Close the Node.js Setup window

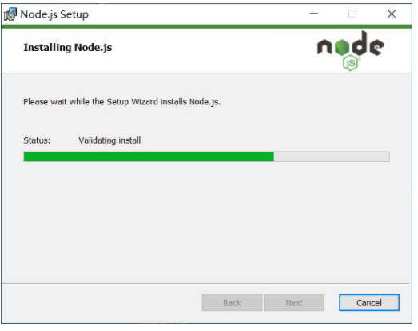point(392,14)
